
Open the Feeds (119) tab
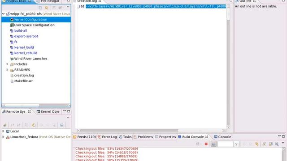84,137
